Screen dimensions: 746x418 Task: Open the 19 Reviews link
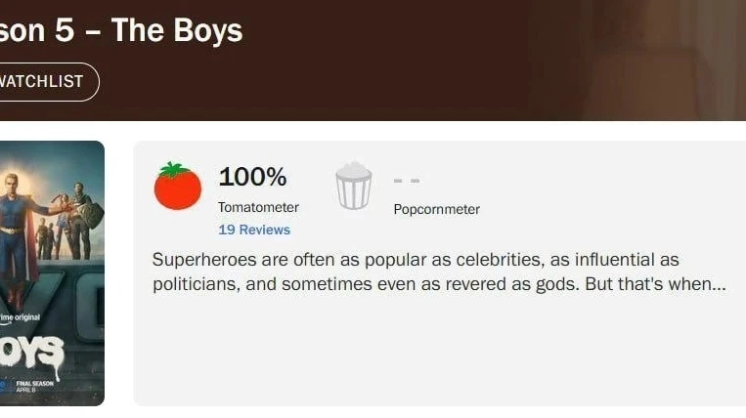click(254, 230)
